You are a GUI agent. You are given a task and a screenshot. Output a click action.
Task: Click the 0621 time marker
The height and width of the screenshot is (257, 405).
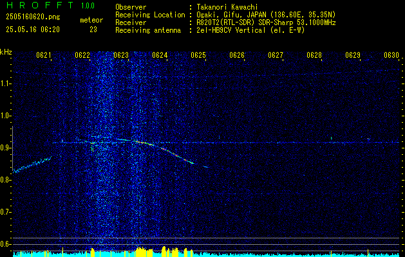tap(43, 55)
